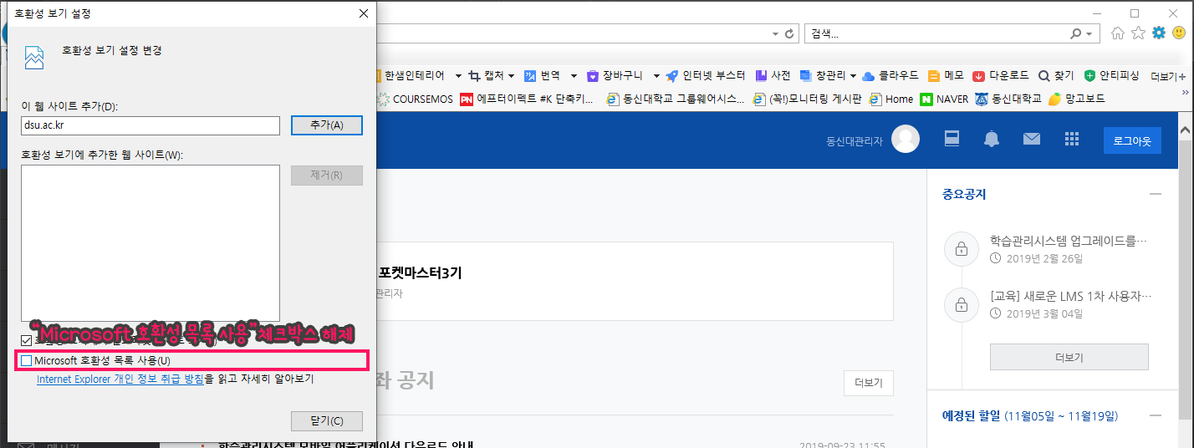Open the 망고보드 favorite

pos(1076,99)
